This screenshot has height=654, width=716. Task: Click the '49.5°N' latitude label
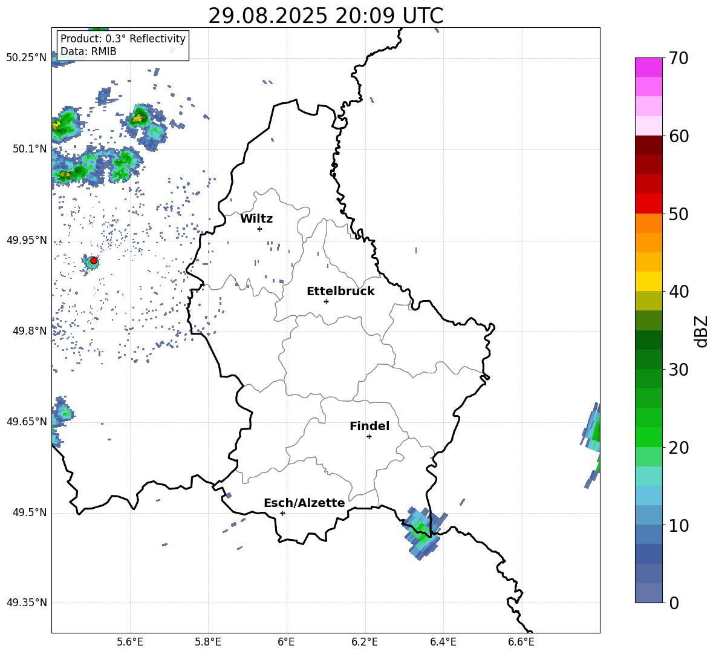pos(29,512)
